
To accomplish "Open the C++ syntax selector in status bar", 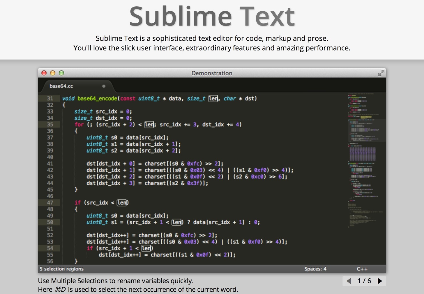I will pyautogui.click(x=362, y=269).
